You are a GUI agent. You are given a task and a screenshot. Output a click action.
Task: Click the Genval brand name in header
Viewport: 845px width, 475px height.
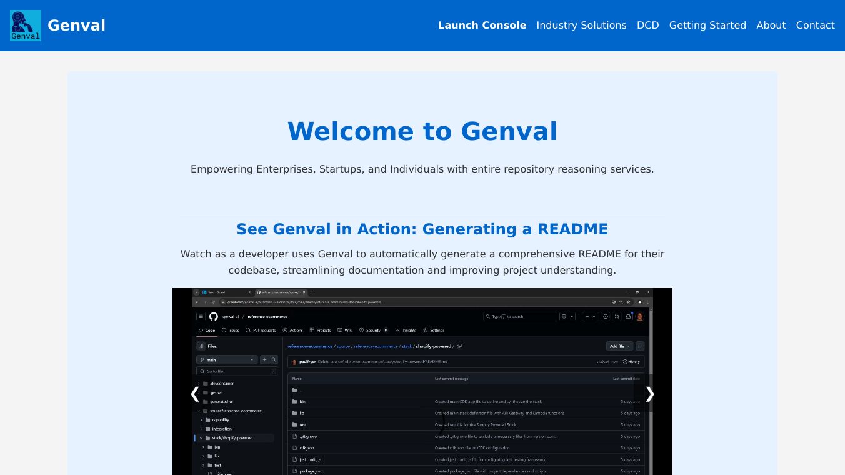coord(76,26)
